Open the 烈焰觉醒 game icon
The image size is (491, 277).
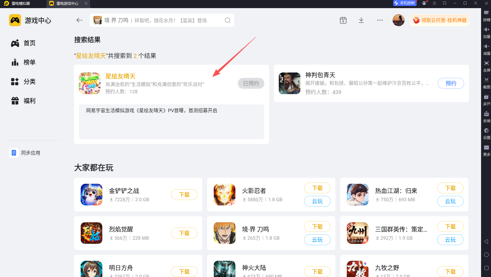click(x=92, y=233)
